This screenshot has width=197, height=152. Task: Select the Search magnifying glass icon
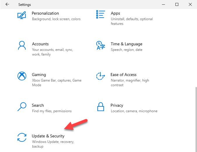click(x=22, y=107)
